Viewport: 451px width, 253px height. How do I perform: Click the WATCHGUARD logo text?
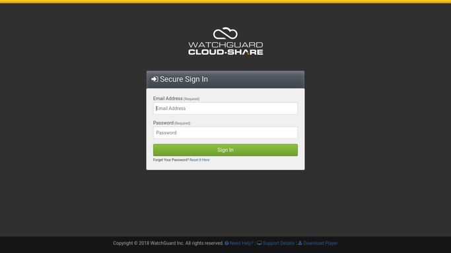click(x=226, y=45)
